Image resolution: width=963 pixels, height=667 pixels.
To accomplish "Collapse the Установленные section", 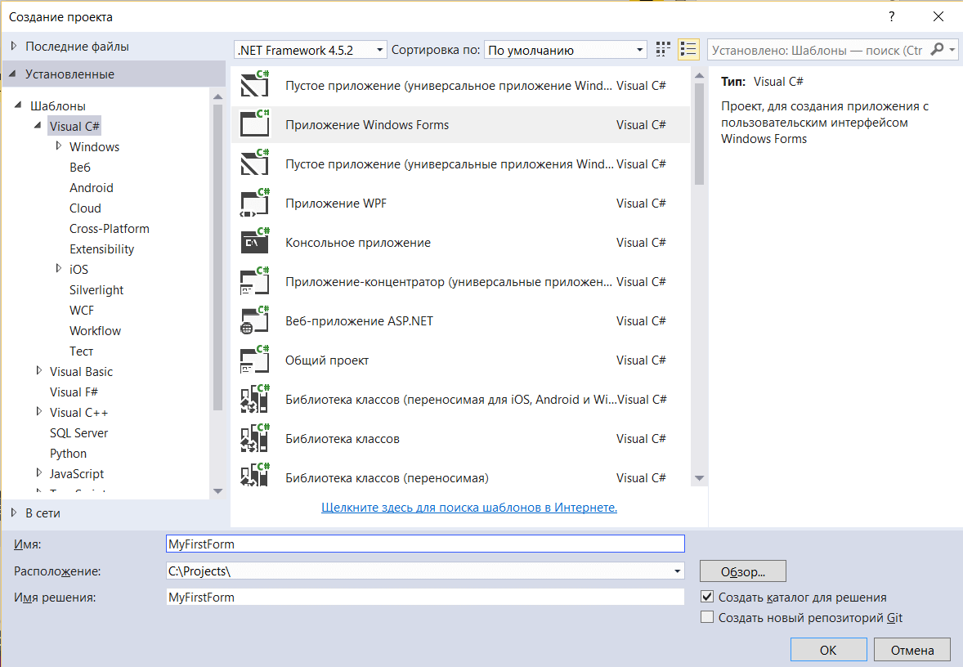I will (12, 74).
